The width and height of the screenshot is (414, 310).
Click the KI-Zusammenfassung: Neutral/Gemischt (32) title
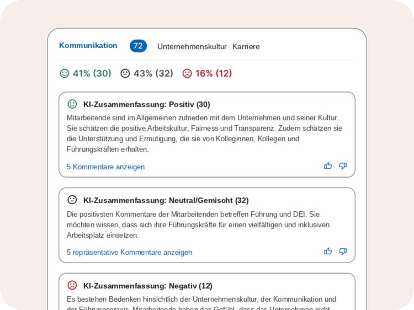pos(166,201)
